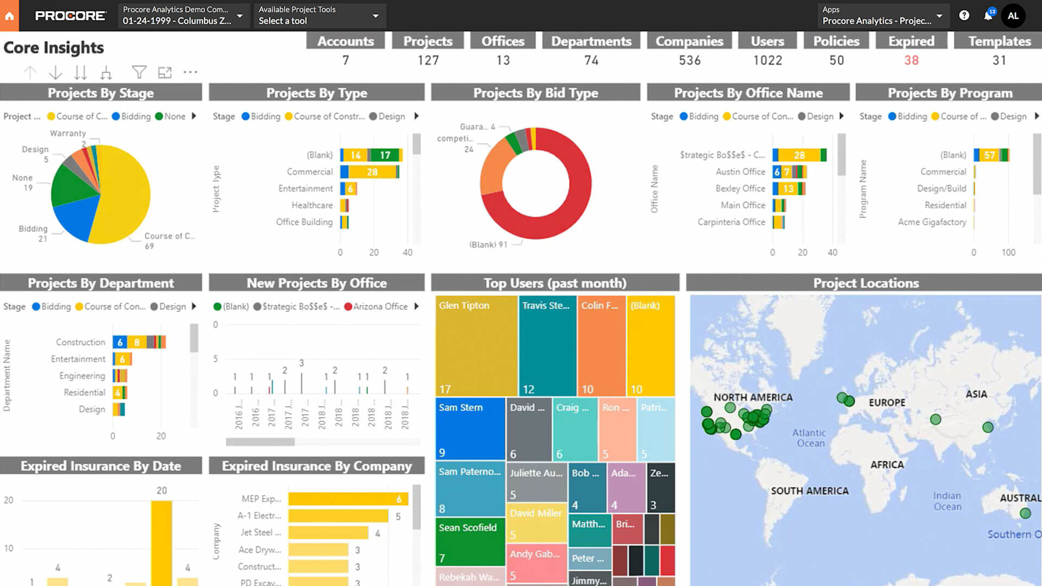Enable the expand-all drill icon
This screenshot has height=586, width=1042.
[x=107, y=72]
